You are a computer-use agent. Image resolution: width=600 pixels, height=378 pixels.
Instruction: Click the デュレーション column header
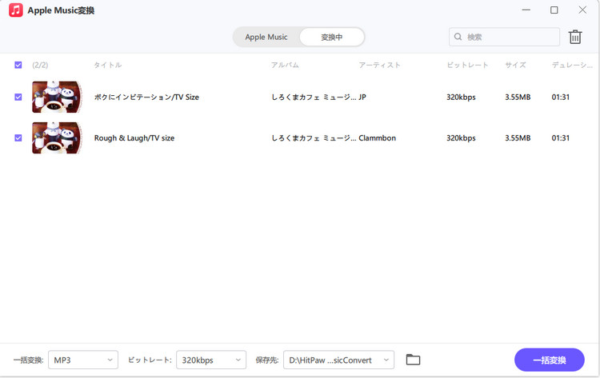[572, 65]
